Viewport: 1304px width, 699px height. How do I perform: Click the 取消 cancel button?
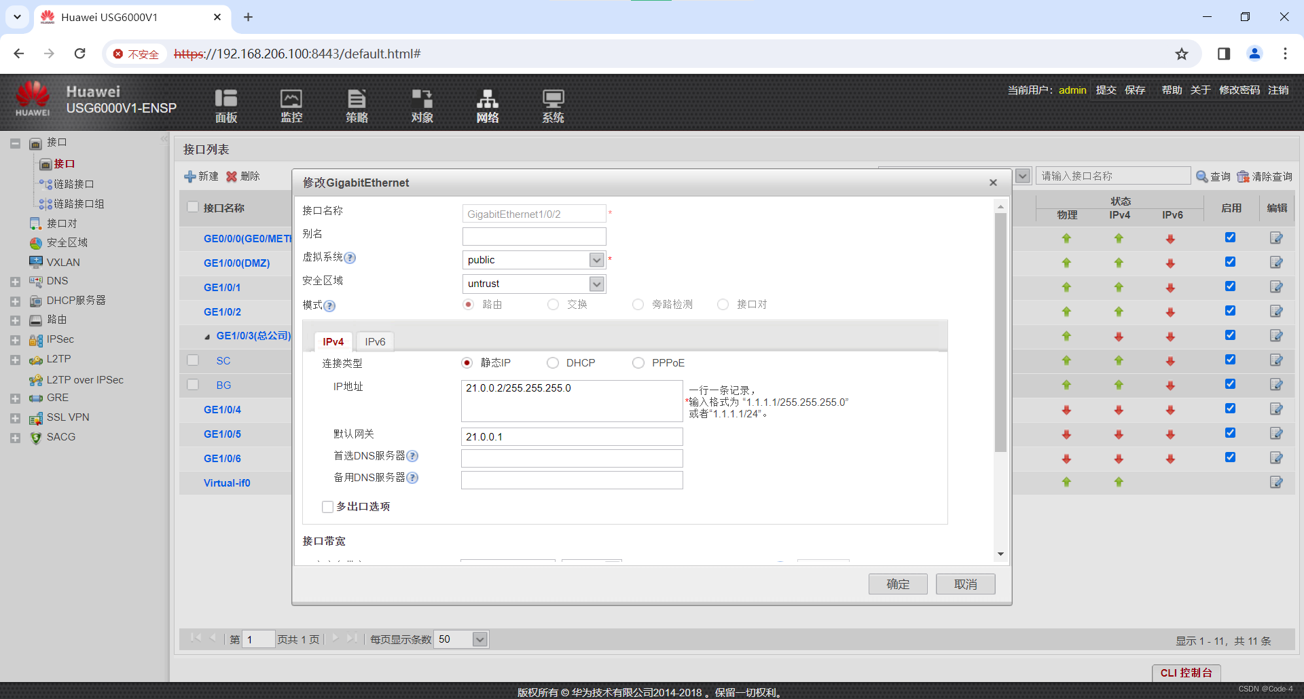[x=965, y=584]
